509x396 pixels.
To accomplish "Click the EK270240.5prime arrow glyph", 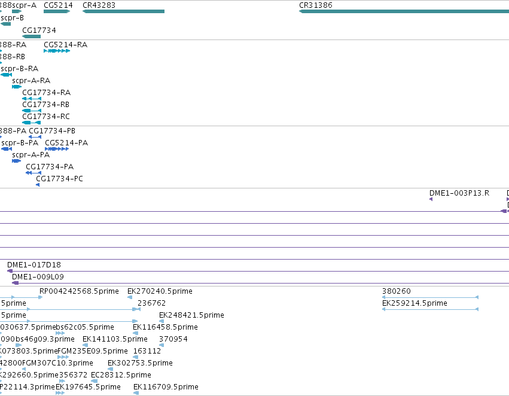I will click(x=130, y=297).
